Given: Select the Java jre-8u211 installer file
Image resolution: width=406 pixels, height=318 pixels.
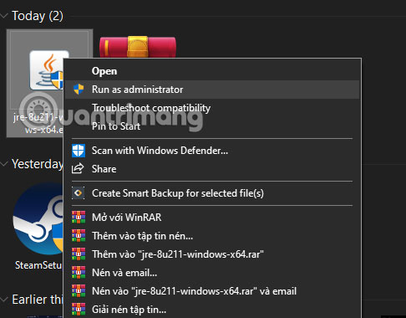Looking at the screenshot, I should 36,83.
